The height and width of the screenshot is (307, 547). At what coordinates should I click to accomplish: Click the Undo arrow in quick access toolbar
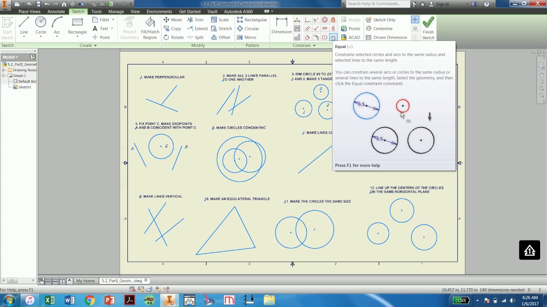[x=47, y=4]
